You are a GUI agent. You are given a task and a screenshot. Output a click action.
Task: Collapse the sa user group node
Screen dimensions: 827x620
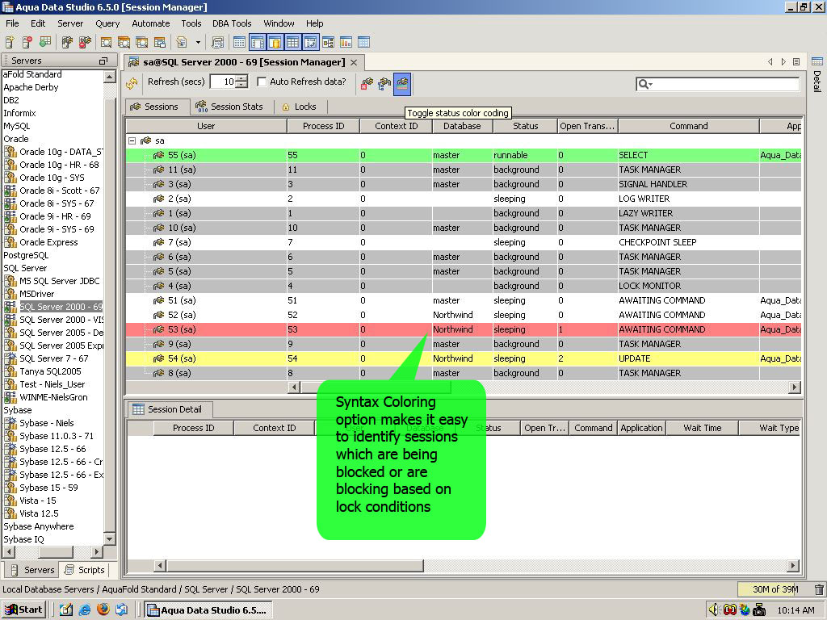point(132,140)
